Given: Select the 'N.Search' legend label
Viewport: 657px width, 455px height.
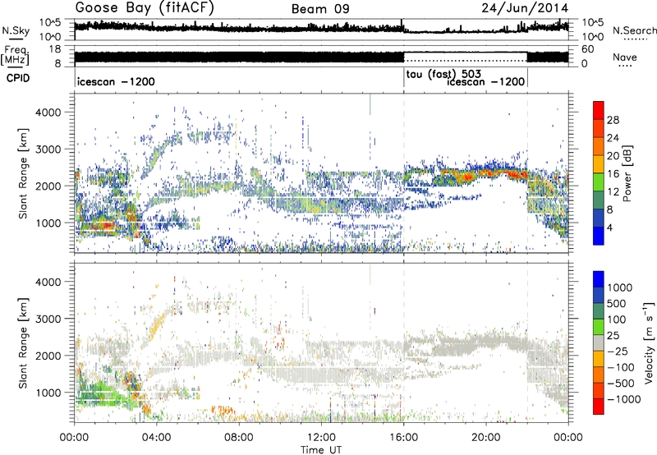Looking at the screenshot, I should coord(634,30).
